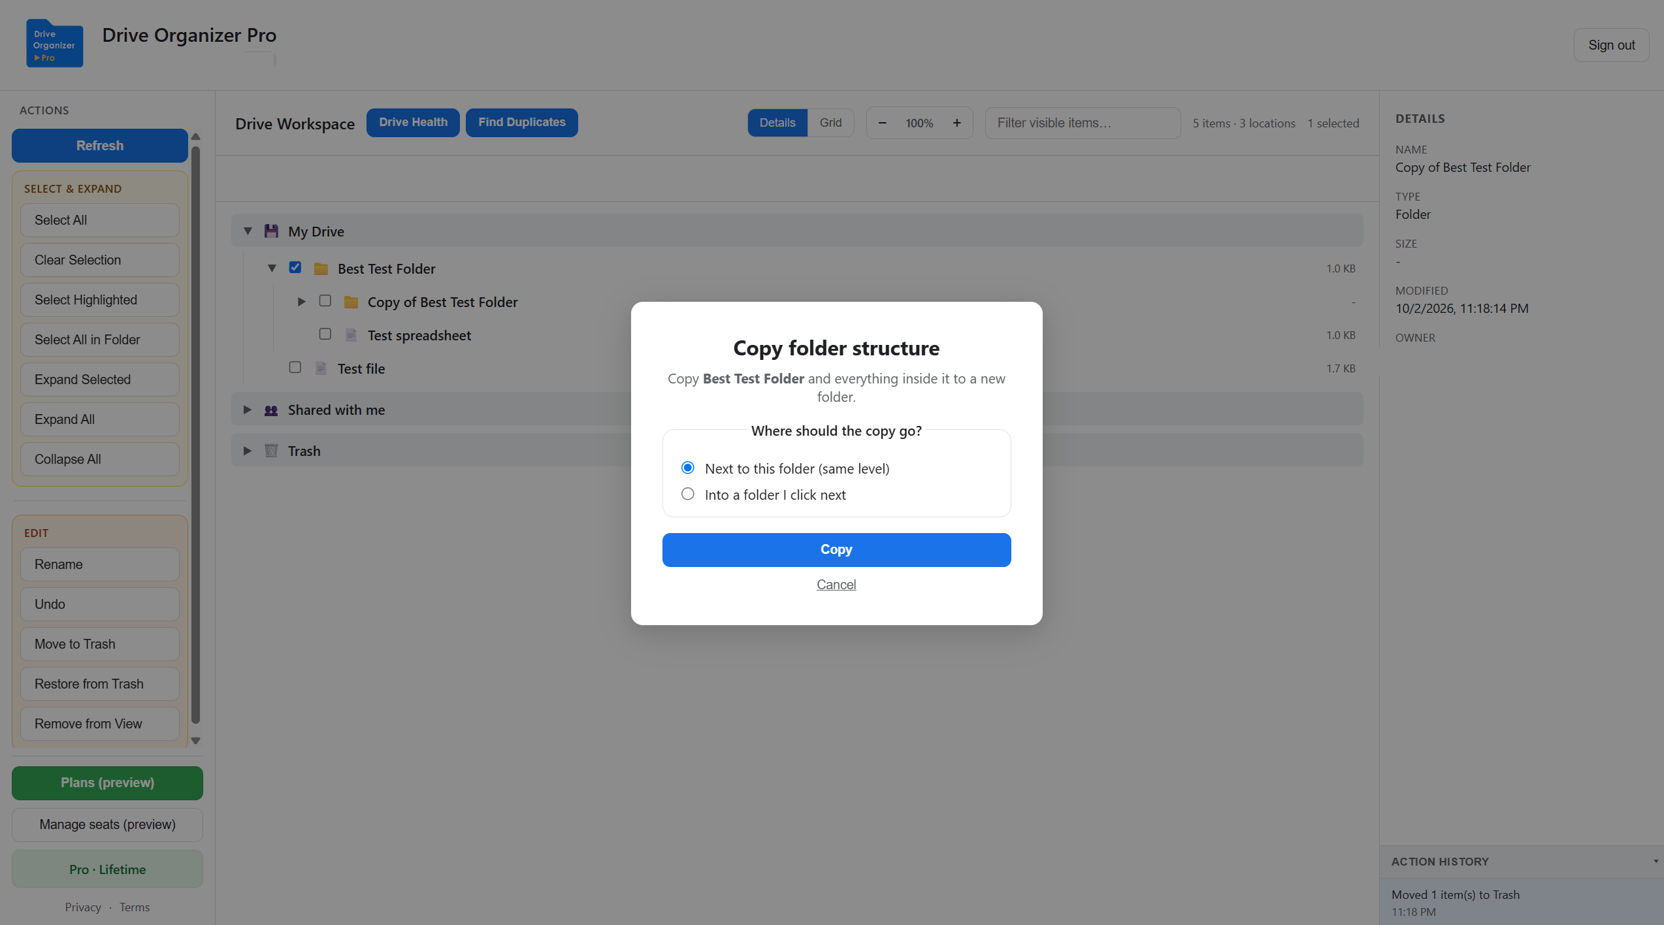The image size is (1664, 925).
Task: Open Find Duplicates
Action: [521, 123]
